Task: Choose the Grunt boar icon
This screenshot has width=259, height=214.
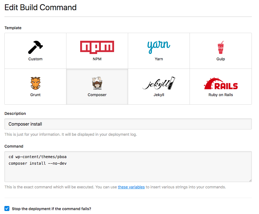Action: pos(36,83)
